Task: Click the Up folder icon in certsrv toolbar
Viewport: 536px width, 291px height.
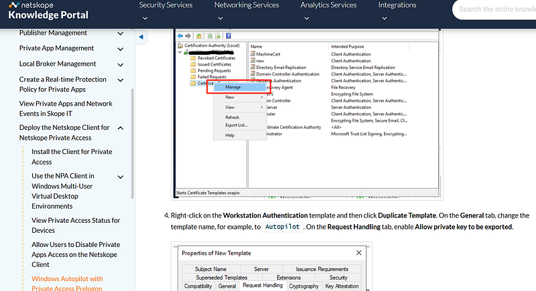Action: click(198, 36)
